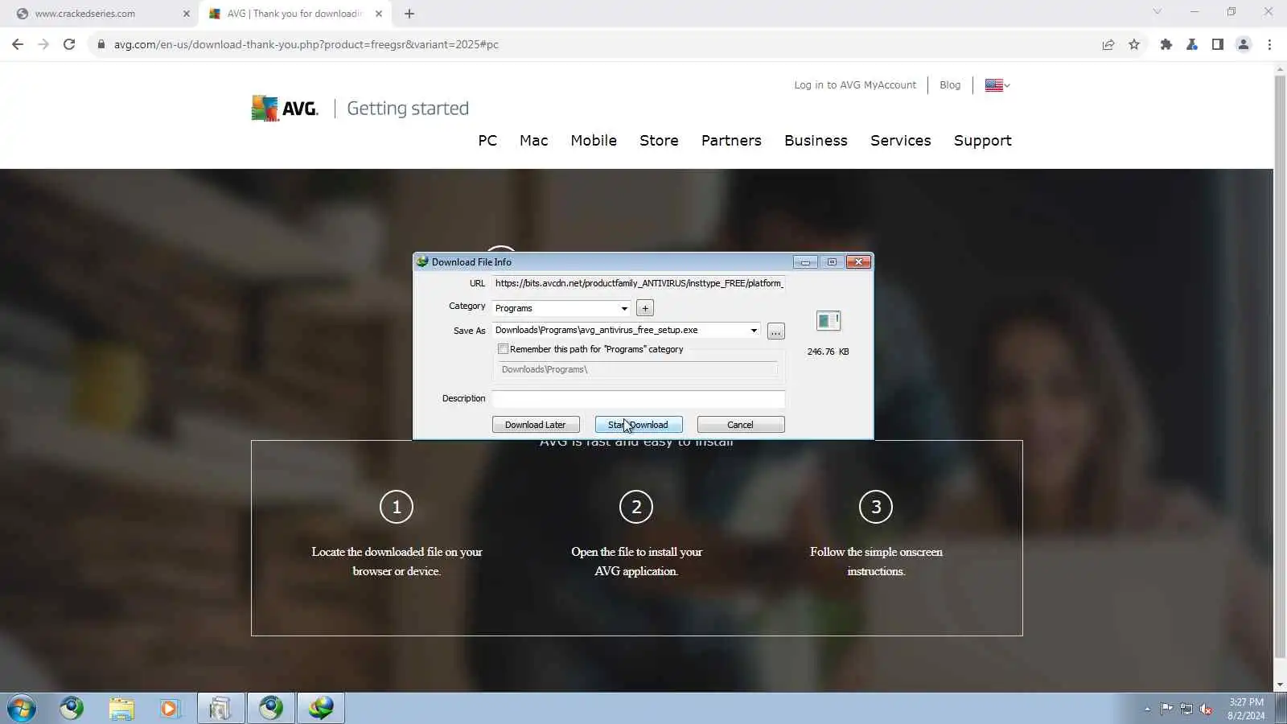Open a new browser tab

(409, 14)
